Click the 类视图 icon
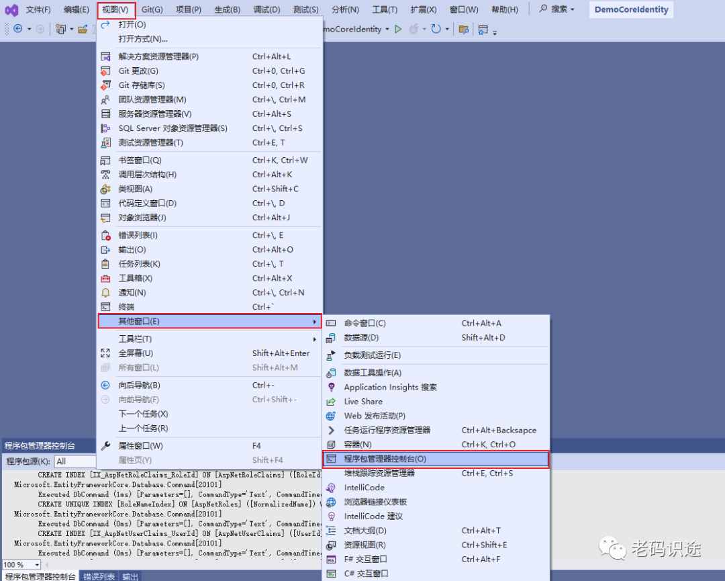Screen dimensions: 725x581 (105, 189)
